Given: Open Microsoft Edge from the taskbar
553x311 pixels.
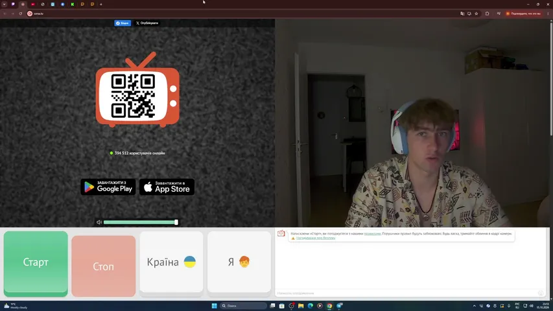Looking at the screenshot, I should 311,306.
